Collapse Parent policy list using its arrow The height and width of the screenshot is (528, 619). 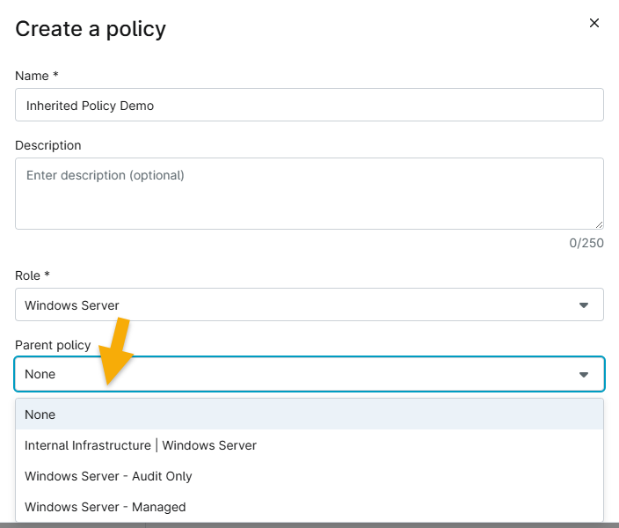(x=584, y=375)
